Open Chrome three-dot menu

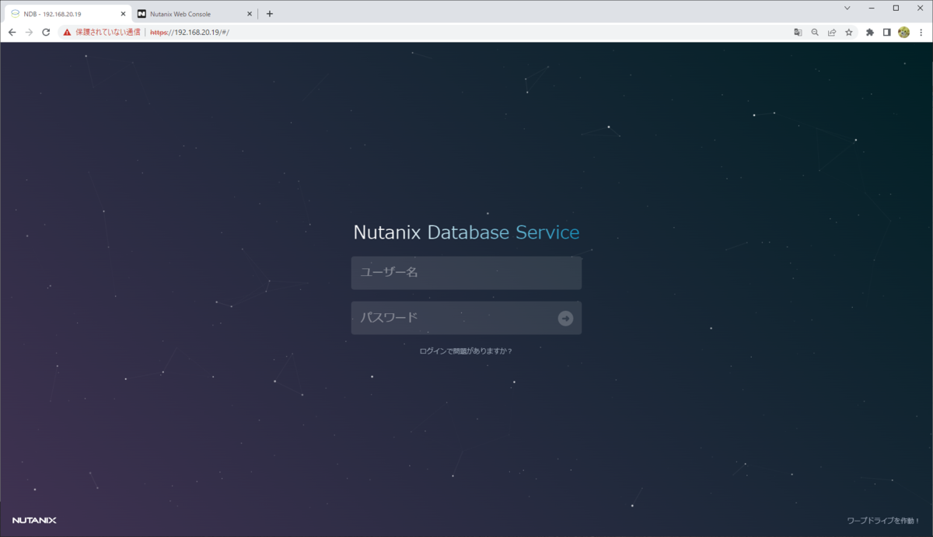coord(921,33)
